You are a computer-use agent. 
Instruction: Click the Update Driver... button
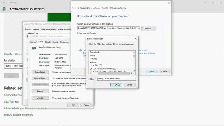pyautogui.click(x=40, y=78)
